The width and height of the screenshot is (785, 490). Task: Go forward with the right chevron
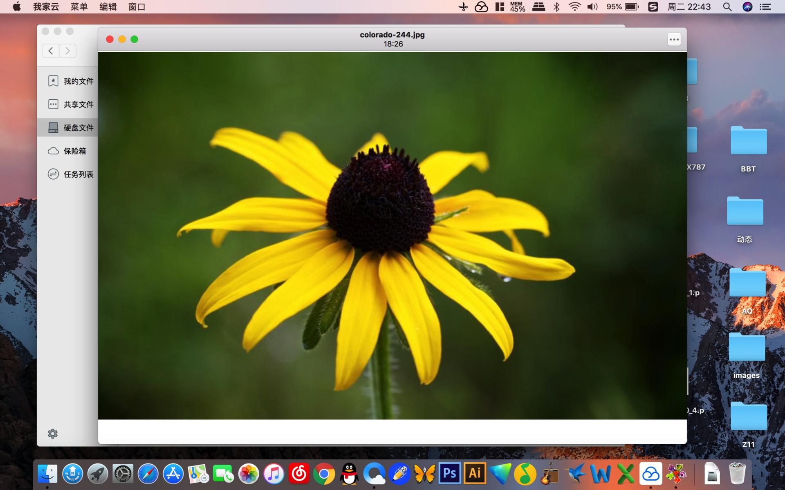point(68,51)
